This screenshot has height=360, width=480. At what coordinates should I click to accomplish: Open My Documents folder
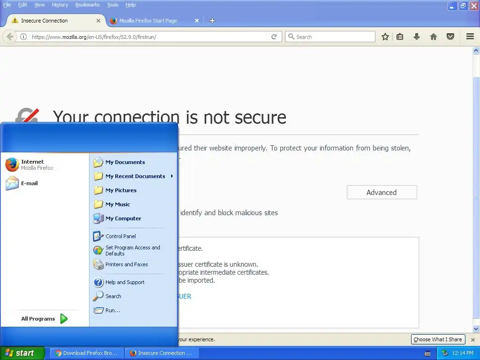click(x=133, y=162)
